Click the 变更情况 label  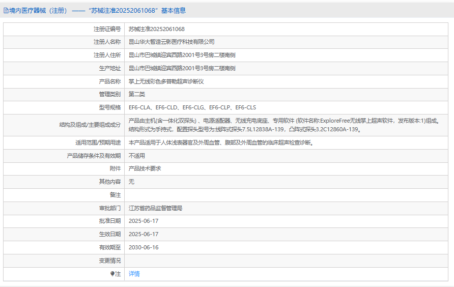110,261
